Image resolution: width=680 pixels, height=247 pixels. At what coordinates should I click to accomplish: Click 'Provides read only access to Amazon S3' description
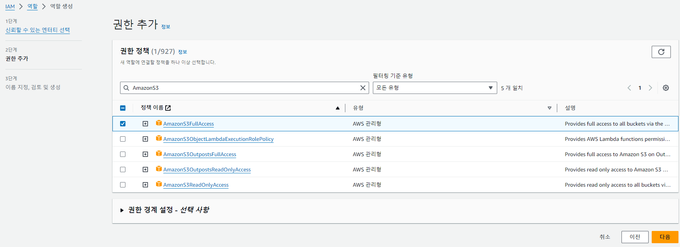pos(617,170)
